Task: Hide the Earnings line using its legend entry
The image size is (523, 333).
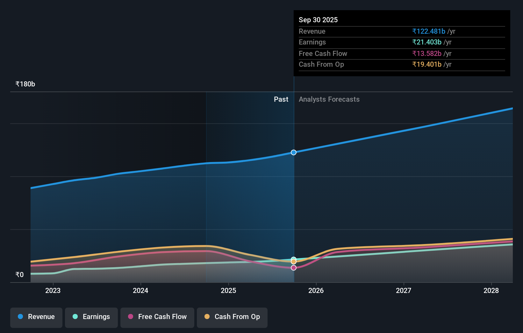Action: (x=91, y=317)
